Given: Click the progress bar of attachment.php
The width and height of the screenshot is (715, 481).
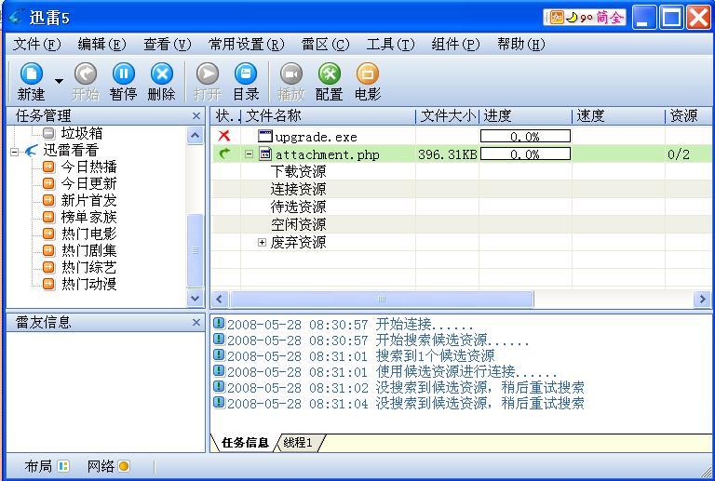Looking at the screenshot, I should [525, 154].
